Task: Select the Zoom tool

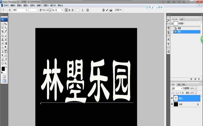Action: click(x=6, y=63)
